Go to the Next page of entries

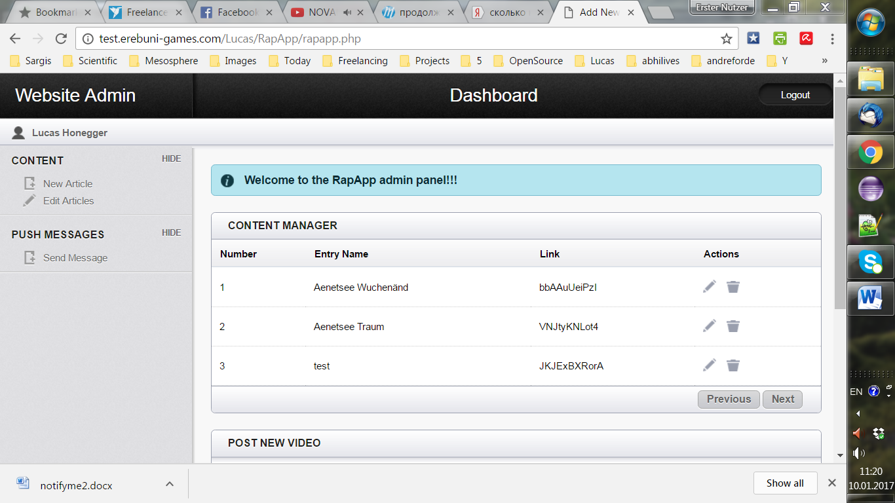[x=782, y=399]
